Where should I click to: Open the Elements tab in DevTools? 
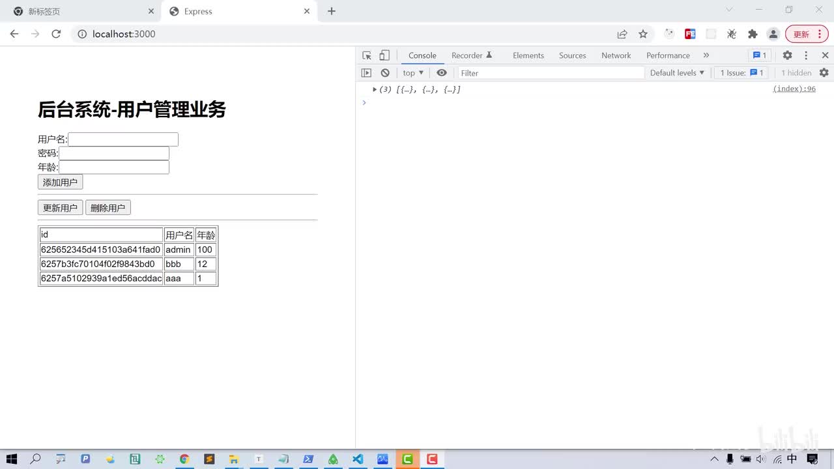[528, 55]
